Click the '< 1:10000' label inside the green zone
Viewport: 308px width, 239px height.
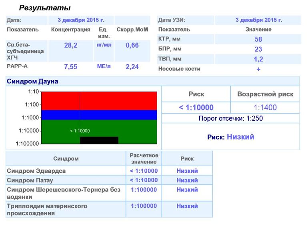click(x=80, y=131)
